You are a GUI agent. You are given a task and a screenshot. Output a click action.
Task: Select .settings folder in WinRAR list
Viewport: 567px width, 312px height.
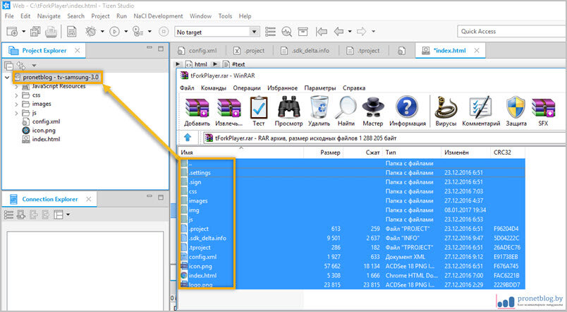tap(351, 173)
